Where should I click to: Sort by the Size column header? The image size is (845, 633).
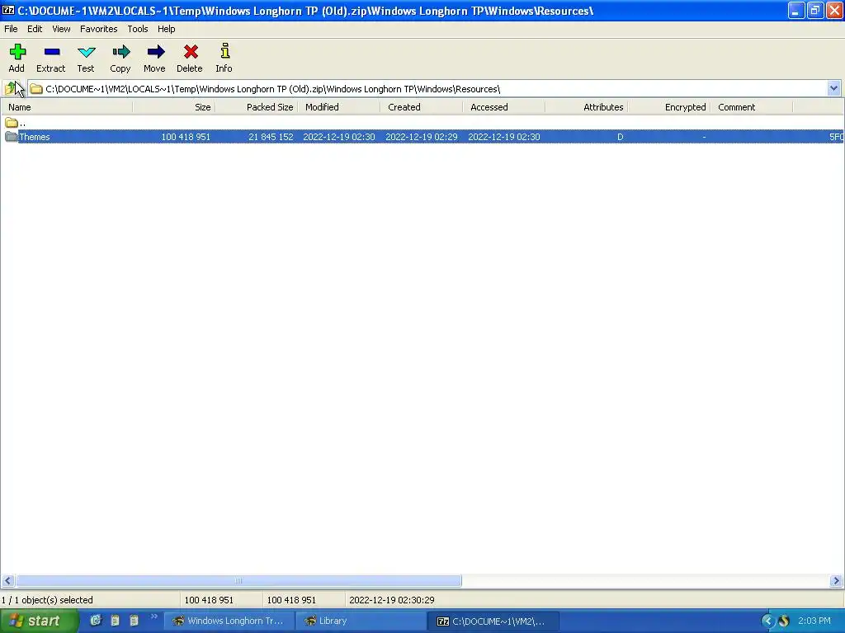[174, 107]
